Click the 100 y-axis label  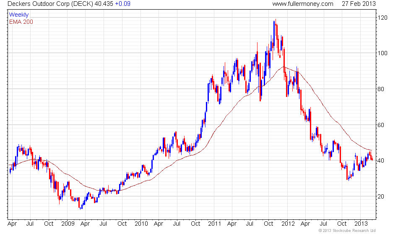pos(382,53)
